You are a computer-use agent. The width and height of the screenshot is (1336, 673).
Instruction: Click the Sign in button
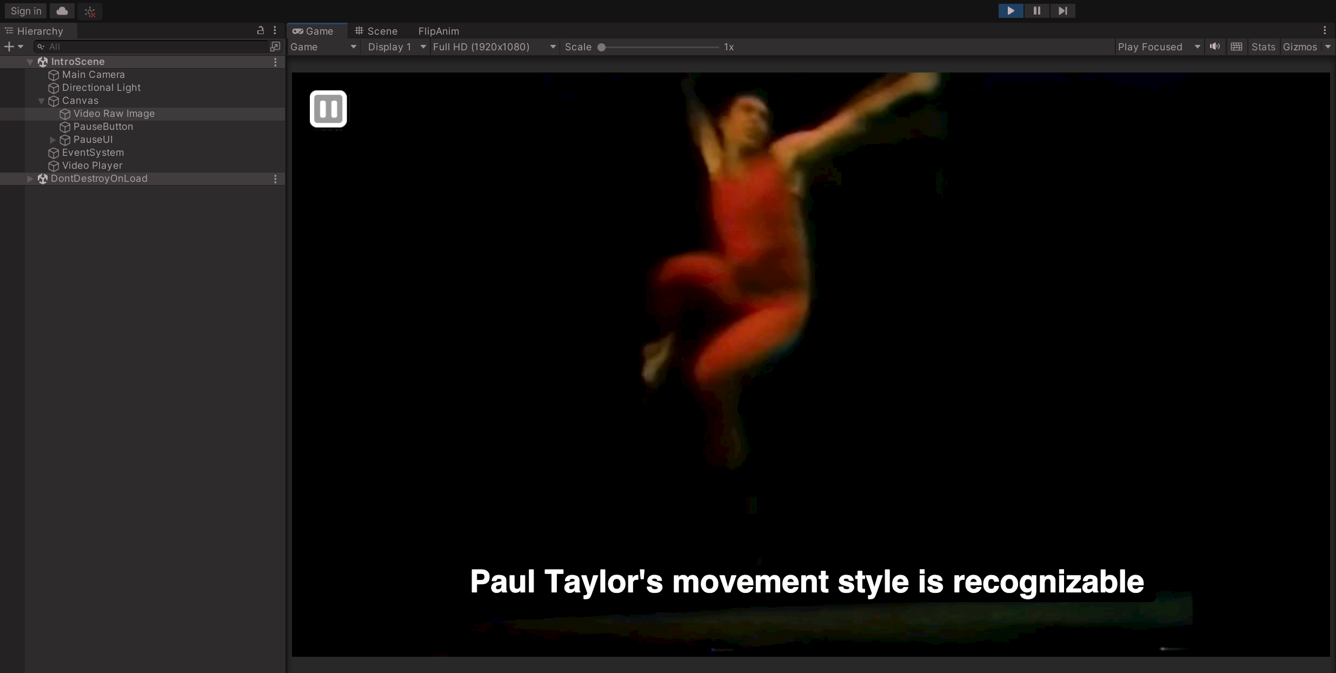point(26,11)
